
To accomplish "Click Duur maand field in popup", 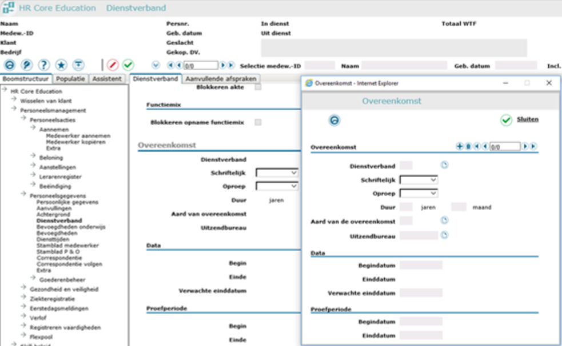I will (x=459, y=207).
